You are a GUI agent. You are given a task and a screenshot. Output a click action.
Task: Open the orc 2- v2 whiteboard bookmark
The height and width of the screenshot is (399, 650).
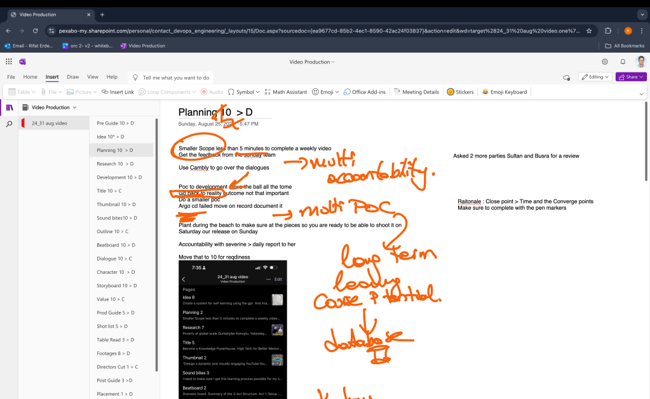88,46
